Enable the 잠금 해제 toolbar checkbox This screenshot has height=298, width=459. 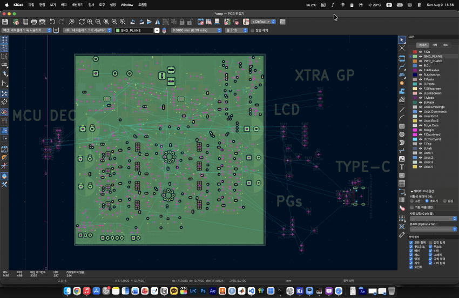tap(252, 30)
